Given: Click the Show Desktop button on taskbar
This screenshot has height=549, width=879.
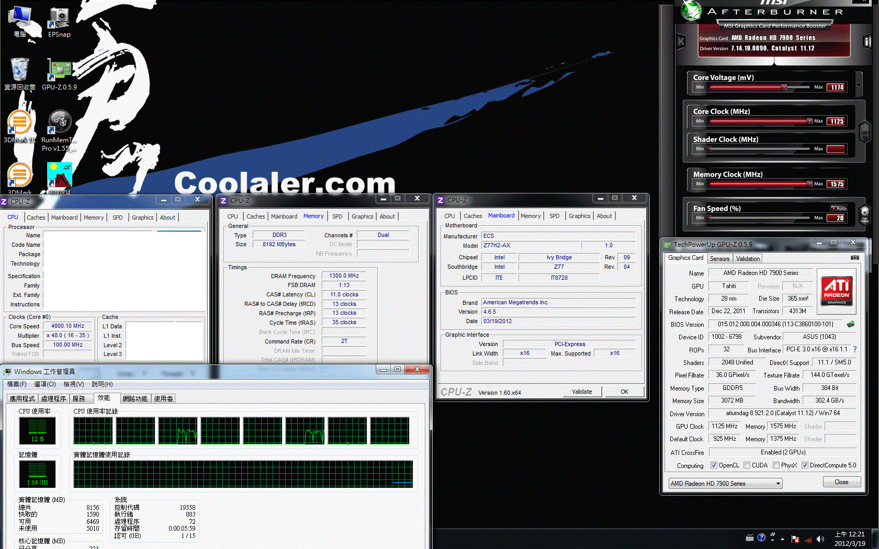Looking at the screenshot, I should pos(875,539).
